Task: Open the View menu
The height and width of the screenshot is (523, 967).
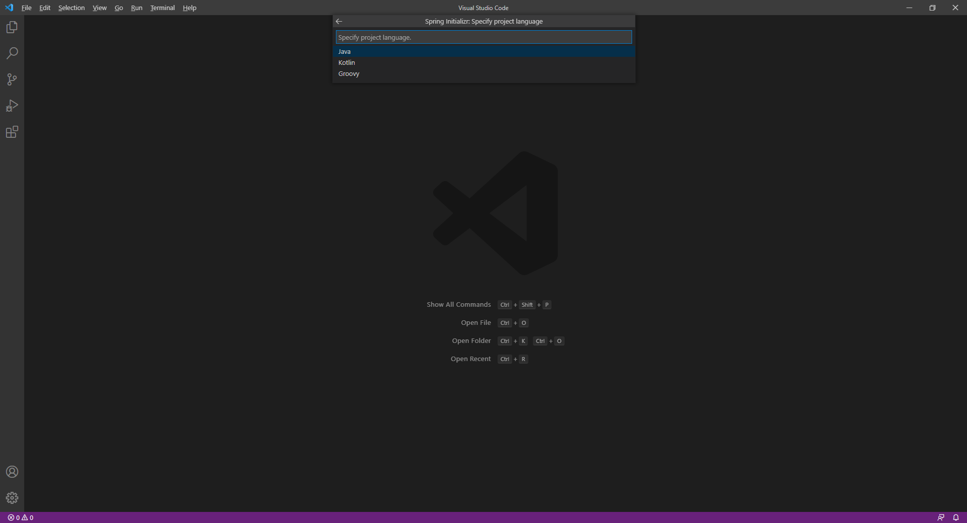Action: pos(100,8)
